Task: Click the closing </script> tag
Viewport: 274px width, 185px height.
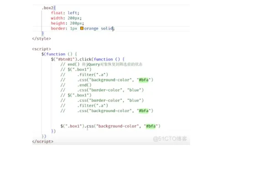Action: tap(43, 142)
